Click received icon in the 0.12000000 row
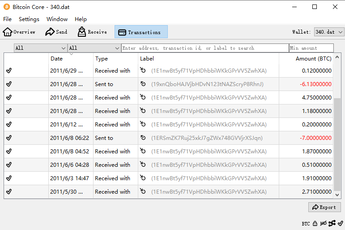The height and width of the screenshot is (230, 345). tap(143, 71)
